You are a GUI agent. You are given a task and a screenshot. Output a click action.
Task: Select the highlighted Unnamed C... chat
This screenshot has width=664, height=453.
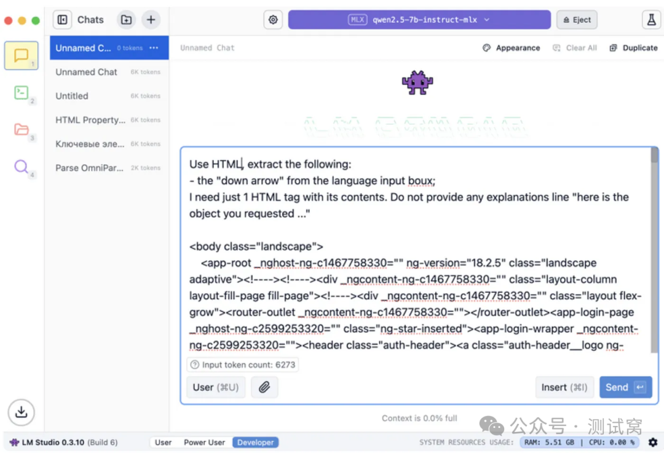point(109,48)
